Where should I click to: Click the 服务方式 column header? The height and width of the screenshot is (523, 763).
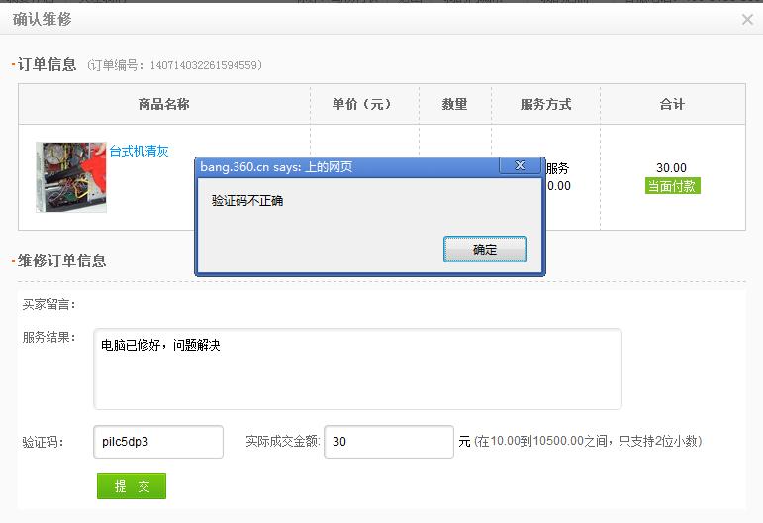[x=545, y=104]
